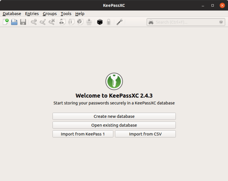
Task: Click the Lock databases padlock icon
Action: click(x=109, y=22)
